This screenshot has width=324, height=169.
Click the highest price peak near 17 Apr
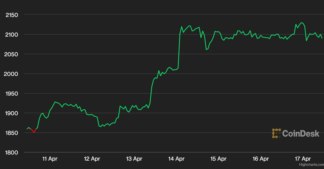(302, 23)
